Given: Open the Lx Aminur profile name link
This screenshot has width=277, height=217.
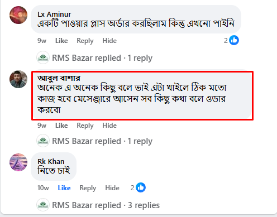Looking at the screenshot, I should (54, 14).
